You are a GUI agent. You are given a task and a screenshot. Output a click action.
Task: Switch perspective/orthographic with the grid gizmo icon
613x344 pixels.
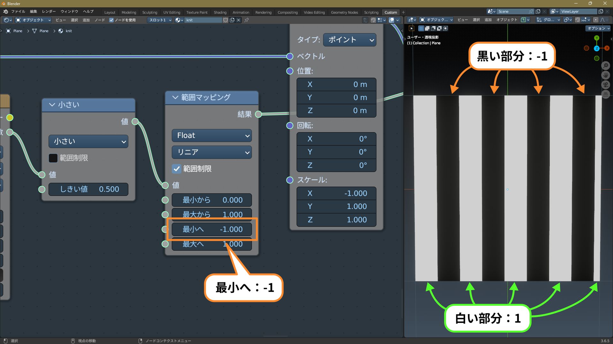click(605, 94)
